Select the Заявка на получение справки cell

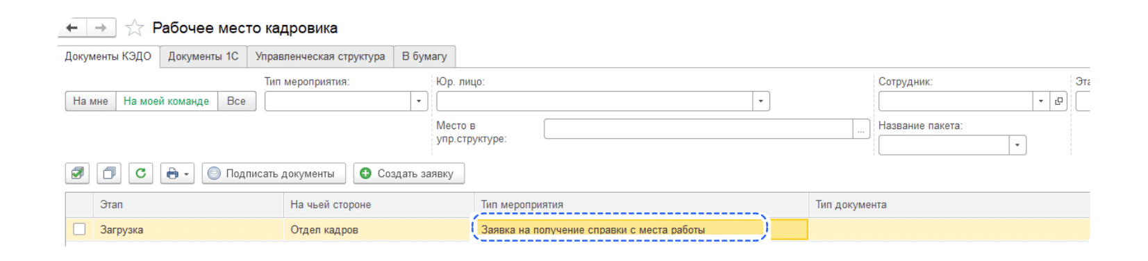(619, 229)
